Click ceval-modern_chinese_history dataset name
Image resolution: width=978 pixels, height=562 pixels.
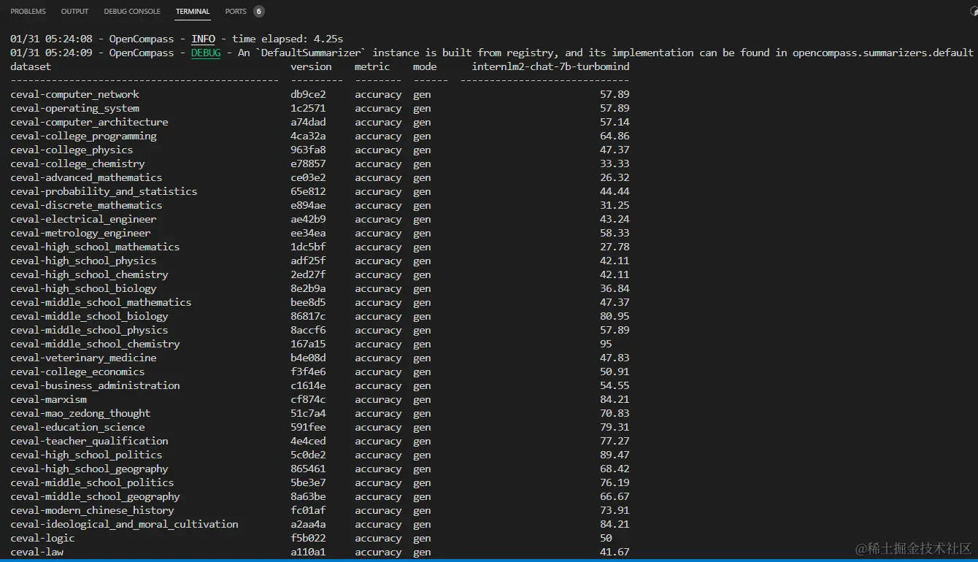[x=92, y=510]
